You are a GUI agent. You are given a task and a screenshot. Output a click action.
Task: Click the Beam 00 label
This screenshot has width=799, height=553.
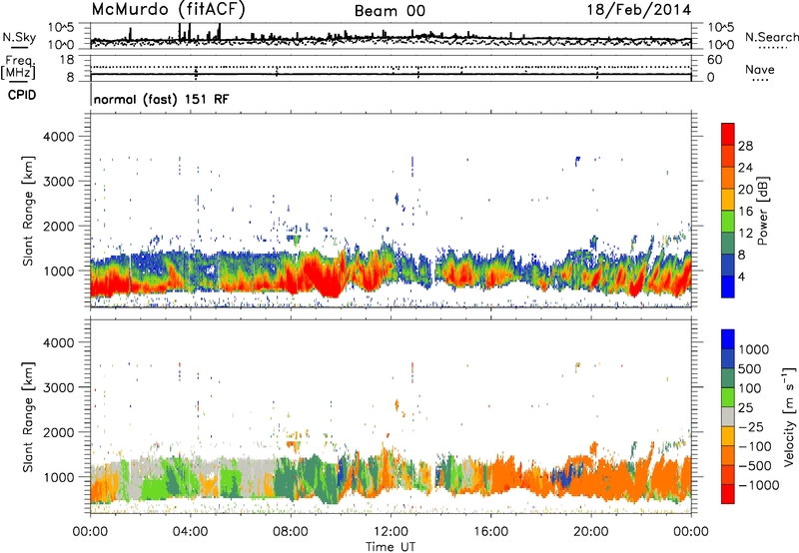390,11
